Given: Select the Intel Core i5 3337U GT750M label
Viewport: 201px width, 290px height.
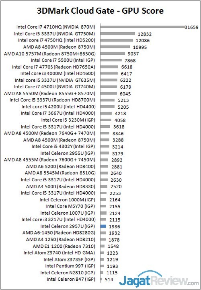Looking at the screenshot, I should pyautogui.click(x=54, y=34).
